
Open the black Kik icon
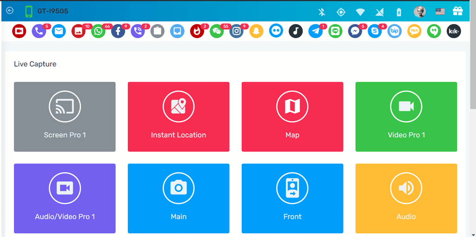point(454,31)
